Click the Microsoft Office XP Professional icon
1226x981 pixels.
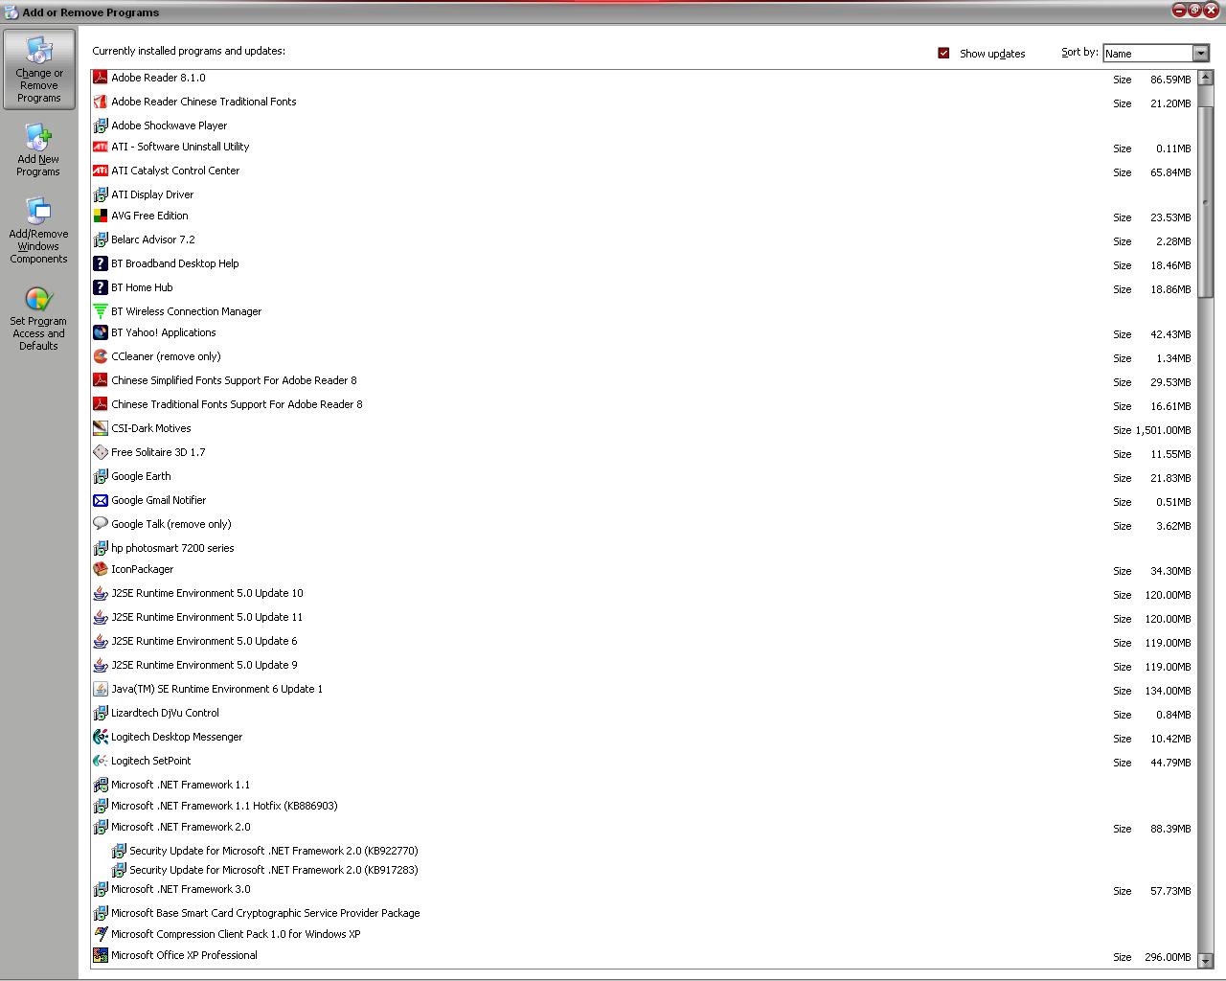100,955
